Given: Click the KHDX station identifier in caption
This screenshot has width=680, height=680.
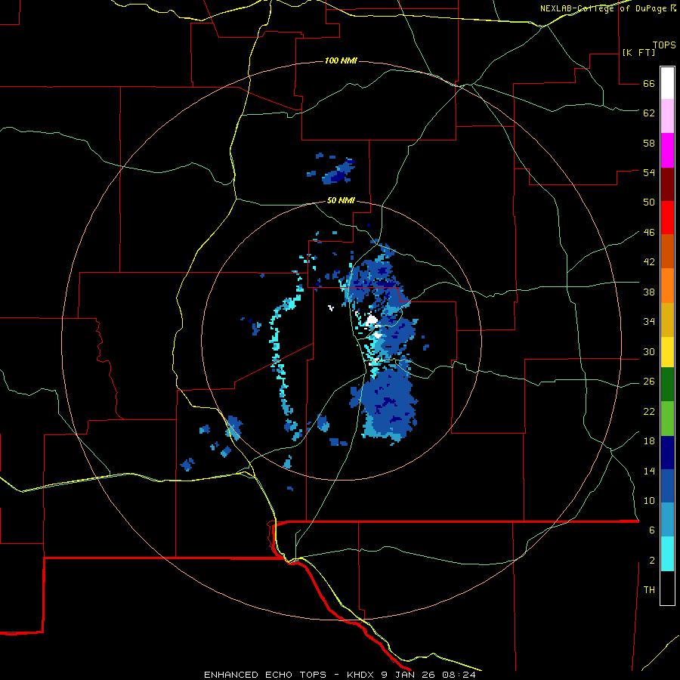Looking at the screenshot, I should pos(360,675).
